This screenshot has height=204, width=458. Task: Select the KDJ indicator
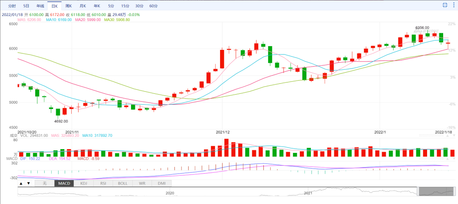pyautogui.click(x=84, y=183)
